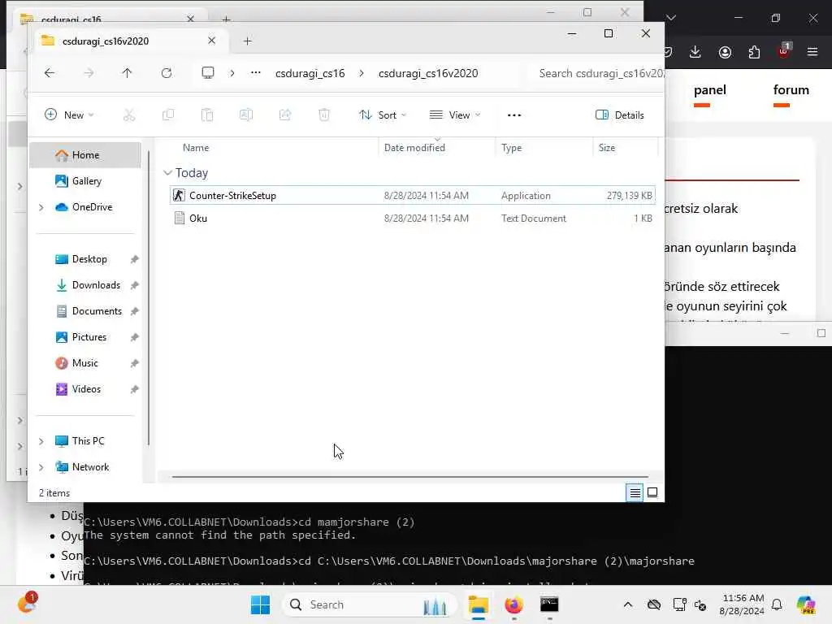Image resolution: width=832 pixels, height=624 pixels.
Task: Switch to Command Prompt from taskbar
Action: (549, 604)
